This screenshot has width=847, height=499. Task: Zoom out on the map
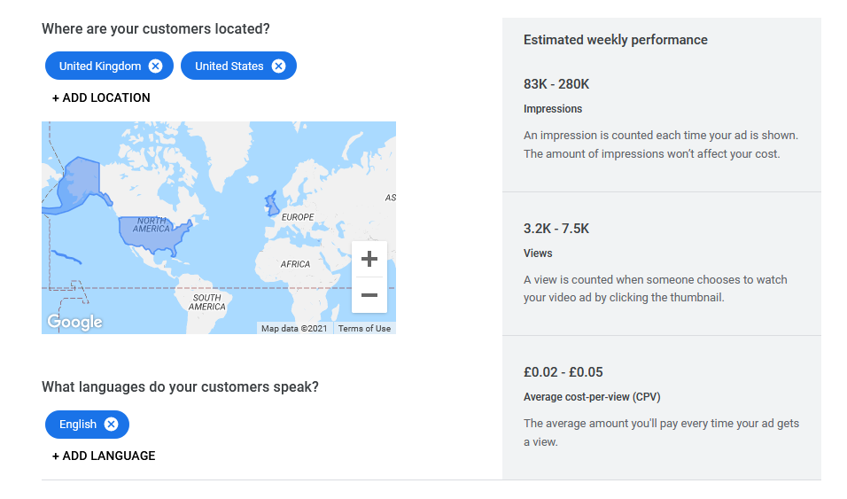tap(369, 295)
